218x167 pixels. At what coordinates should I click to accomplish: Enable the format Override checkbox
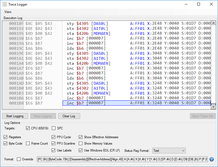[19, 159]
